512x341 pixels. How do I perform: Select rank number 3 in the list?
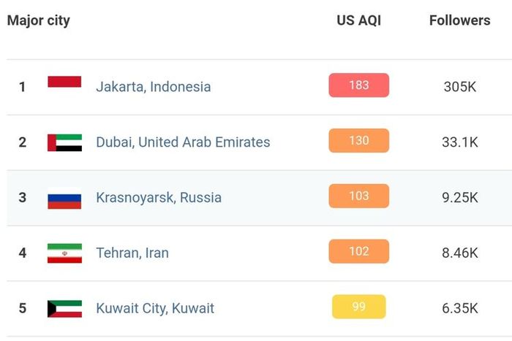pyautogui.click(x=22, y=198)
